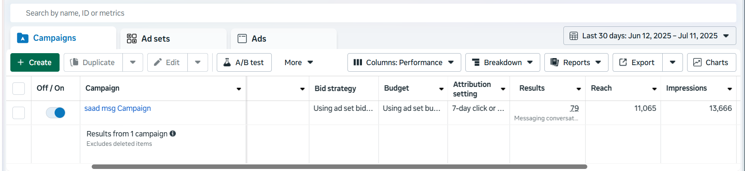Open the Columns: Performance dropdown

tap(404, 62)
